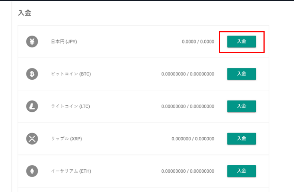
Task: Click the Ripple XRP currency icon
Action: coord(32,139)
